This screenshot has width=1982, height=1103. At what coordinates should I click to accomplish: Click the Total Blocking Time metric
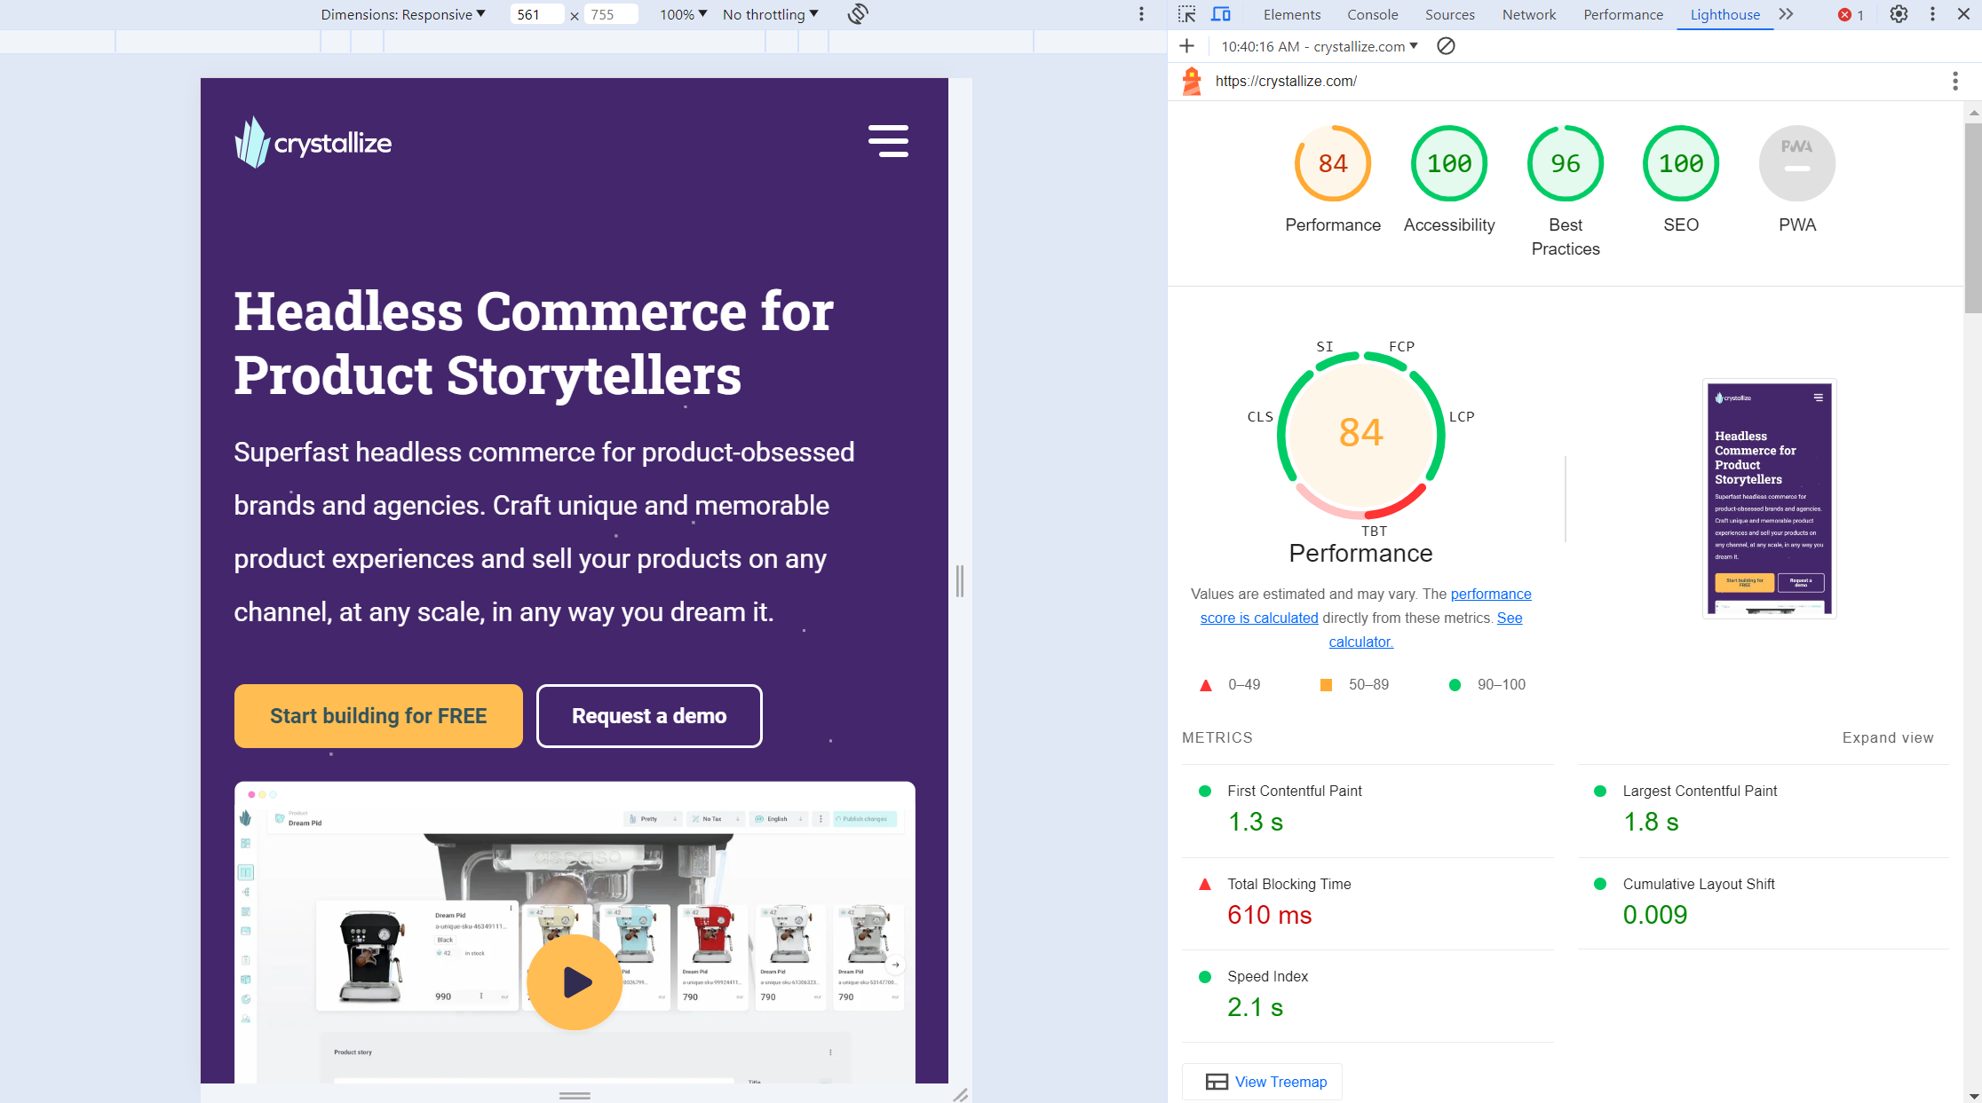[x=1368, y=903]
